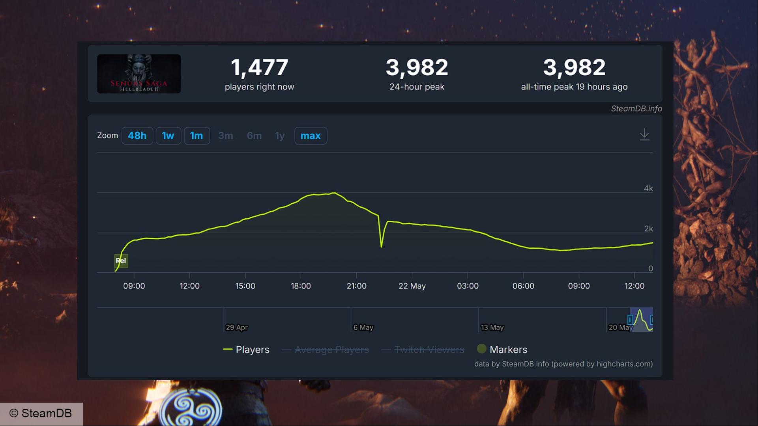Click the 24-hour peak label
The image size is (758, 426).
[417, 87]
